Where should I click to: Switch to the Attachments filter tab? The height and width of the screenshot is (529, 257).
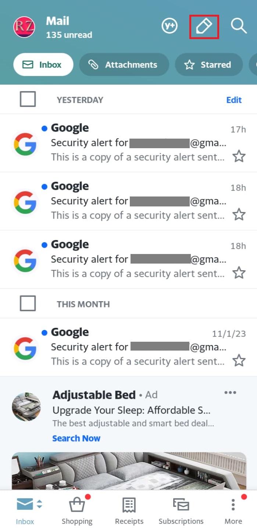[x=124, y=65]
